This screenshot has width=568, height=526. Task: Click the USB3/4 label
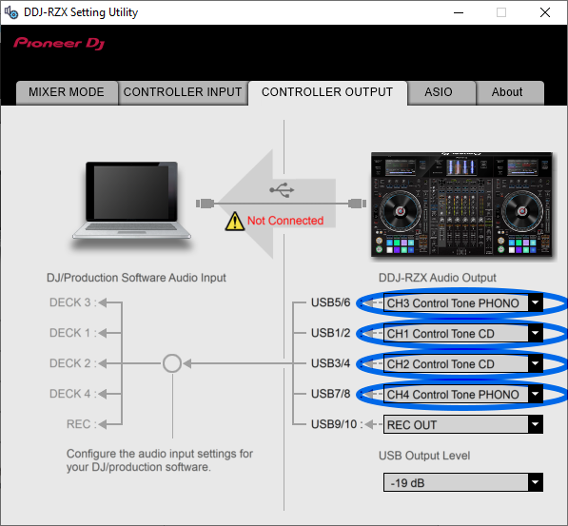331,363
